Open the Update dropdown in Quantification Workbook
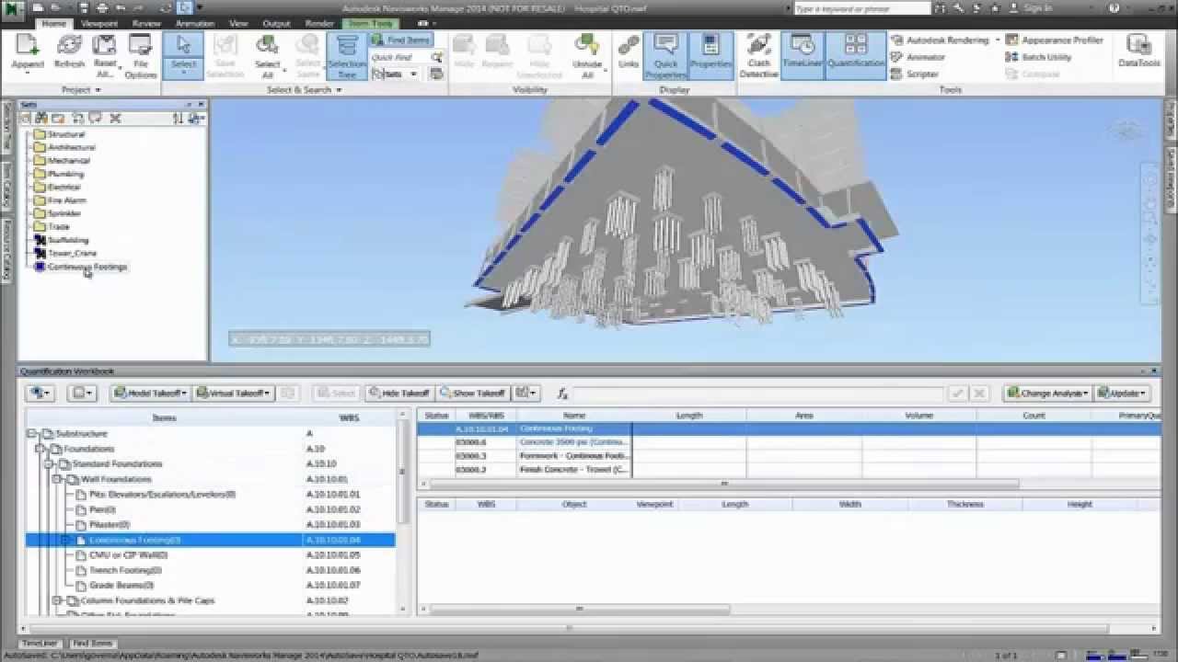The height and width of the screenshot is (662, 1178). [1122, 393]
